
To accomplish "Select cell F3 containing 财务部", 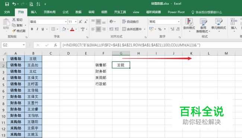I will 103,71.
